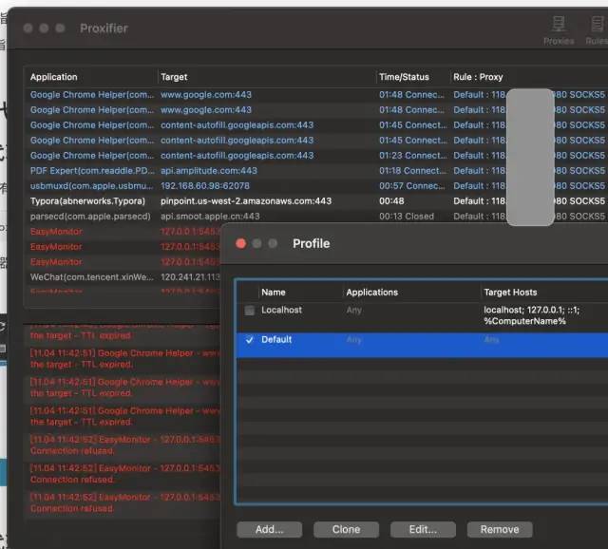608x549 pixels.
Task: Sort by the Time/Status column header
Action: click(x=404, y=77)
